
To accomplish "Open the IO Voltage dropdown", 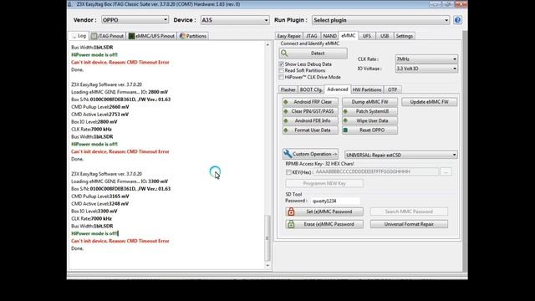I will (x=426, y=69).
